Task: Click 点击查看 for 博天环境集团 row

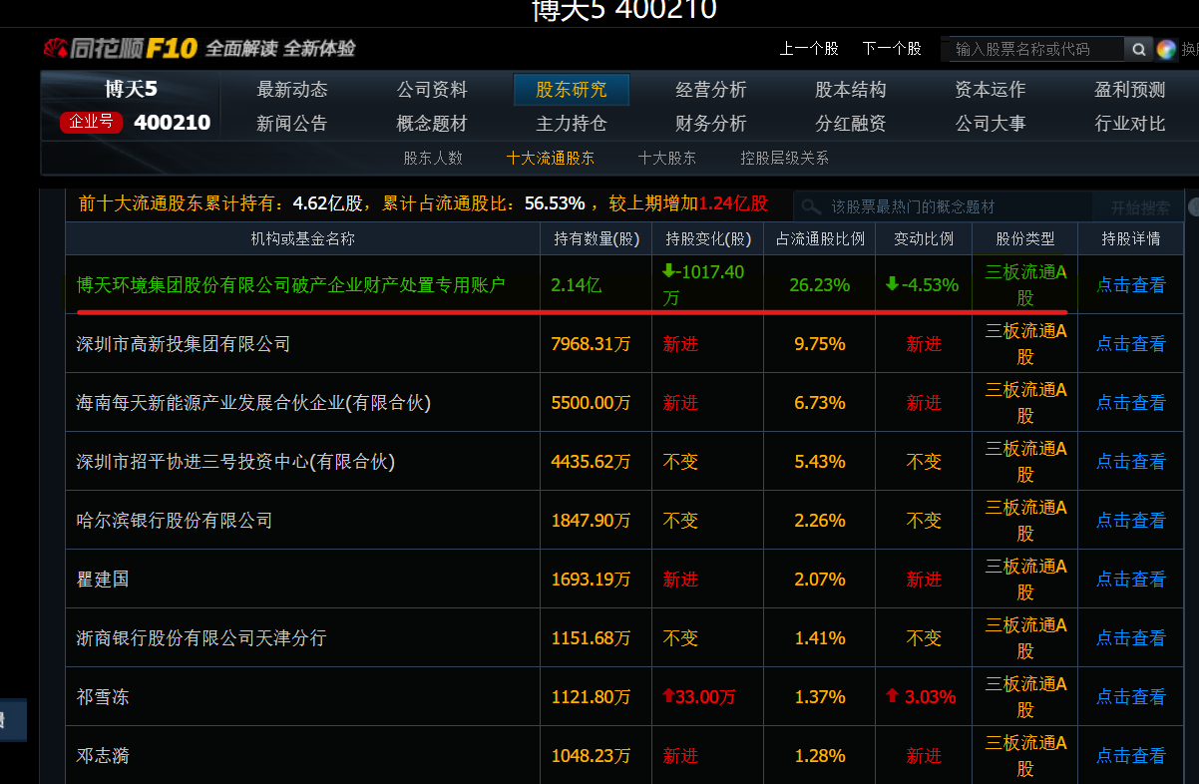Action: (1131, 285)
